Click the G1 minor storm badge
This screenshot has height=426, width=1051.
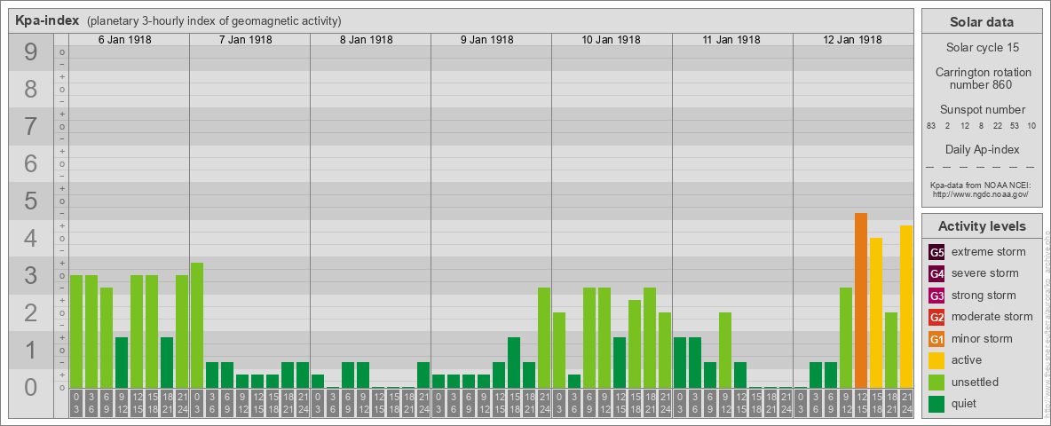point(936,339)
